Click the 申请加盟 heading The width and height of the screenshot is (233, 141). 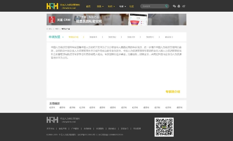[x=55, y=37]
